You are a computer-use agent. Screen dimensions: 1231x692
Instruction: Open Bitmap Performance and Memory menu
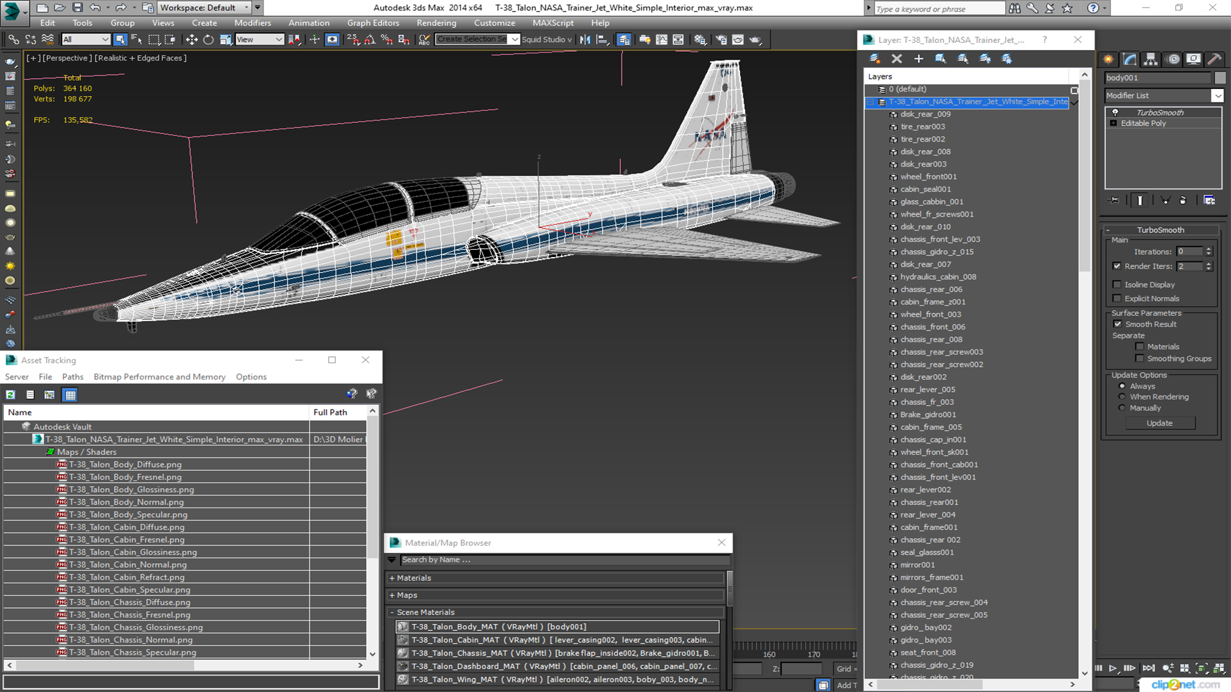[160, 377]
